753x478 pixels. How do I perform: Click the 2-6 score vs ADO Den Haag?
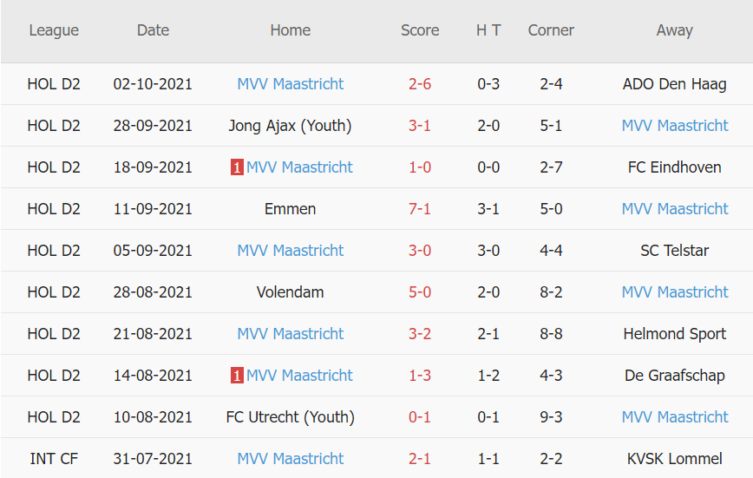pos(420,84)
